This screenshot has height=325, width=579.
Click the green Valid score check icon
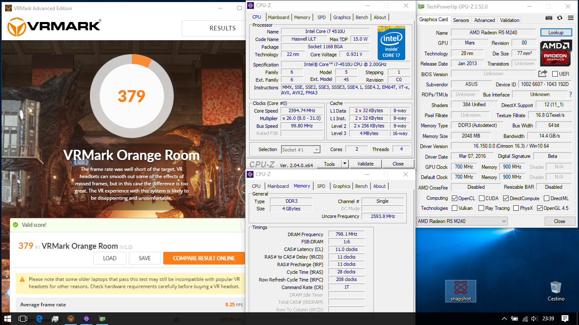pos(16,225)
